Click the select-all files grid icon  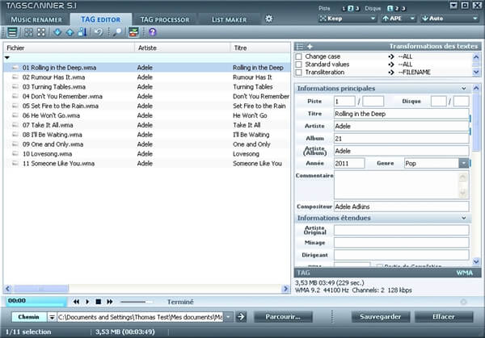tap(28, 32)
